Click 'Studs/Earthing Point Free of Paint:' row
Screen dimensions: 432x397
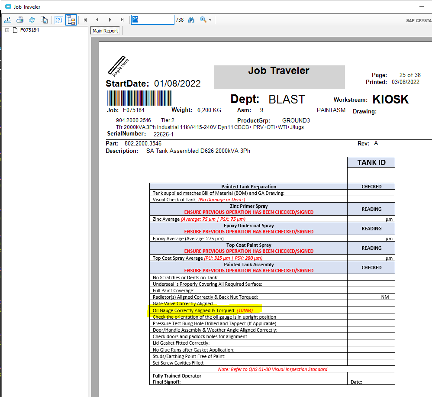(x=248, y=356)
